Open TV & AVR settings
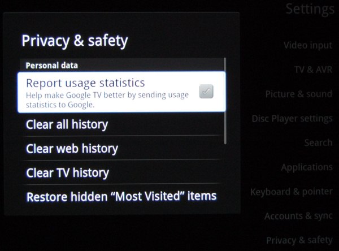This screenshot has height=251, width=339. click(x=313, y=70)
